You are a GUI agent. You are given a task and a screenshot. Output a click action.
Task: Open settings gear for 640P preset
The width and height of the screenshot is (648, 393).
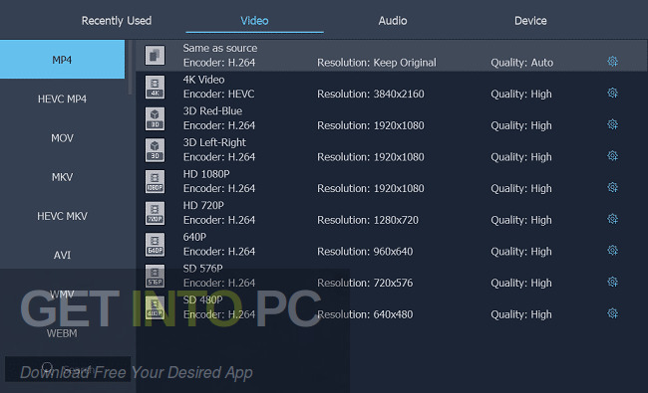pyautogui.click(x=612, y=251)
